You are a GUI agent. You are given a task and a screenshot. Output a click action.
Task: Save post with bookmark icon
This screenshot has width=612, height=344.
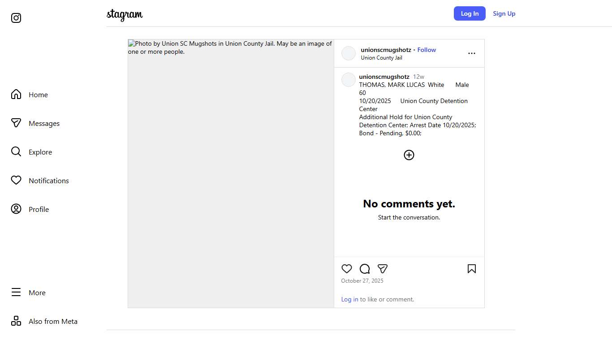click(x=471, y=269)
